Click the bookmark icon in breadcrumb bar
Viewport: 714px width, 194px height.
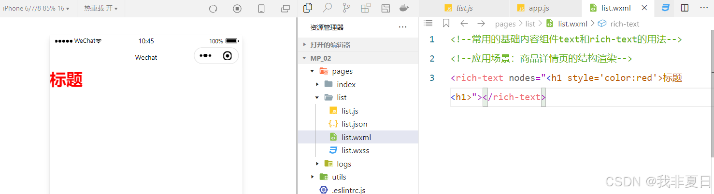(446, 23)
